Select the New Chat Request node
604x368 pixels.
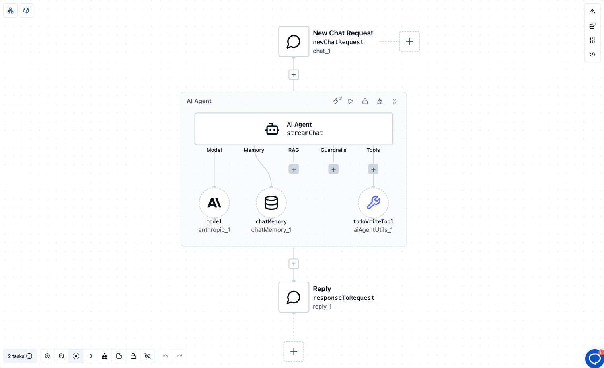(294, 41)
